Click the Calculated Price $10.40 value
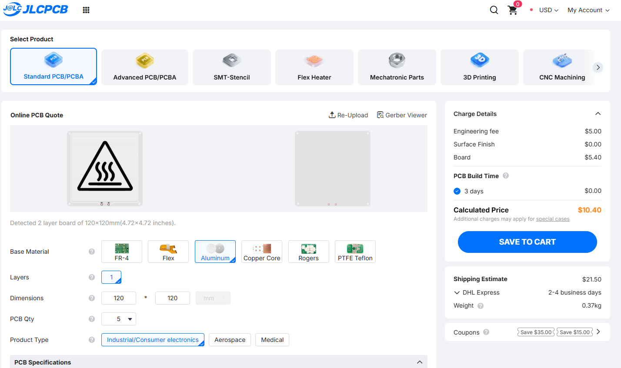This screenshot has height=368, width=621. coord(590,210)
